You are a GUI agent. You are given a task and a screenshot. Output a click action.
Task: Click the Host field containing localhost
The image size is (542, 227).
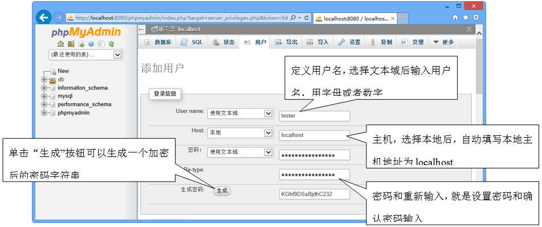tap(314, 135)
